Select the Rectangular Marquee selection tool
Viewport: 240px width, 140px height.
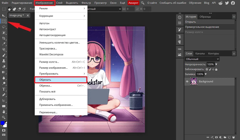[x=4, y=21]
